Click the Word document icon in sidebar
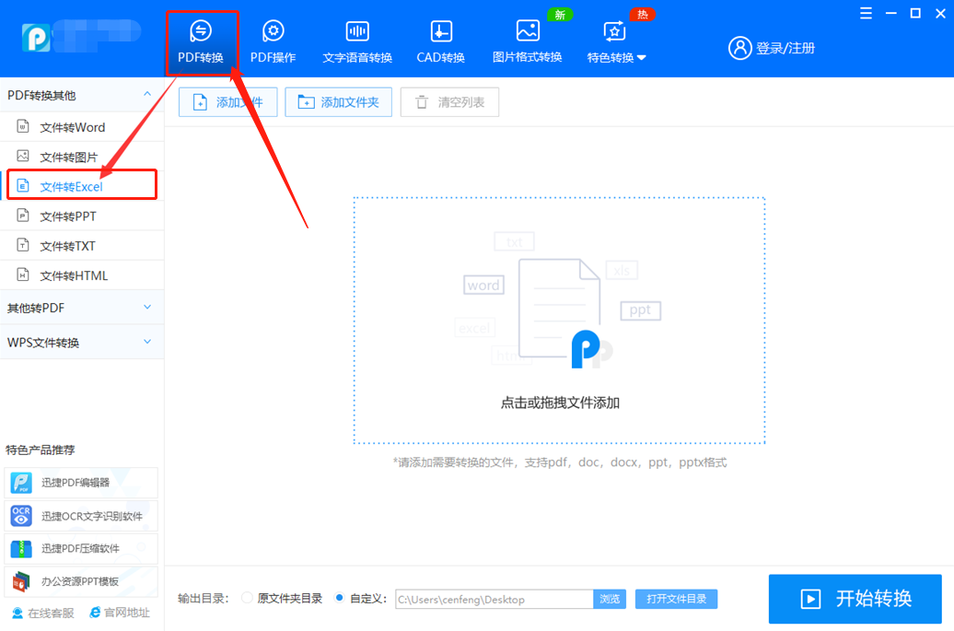Viewport: 954px width, 631px height. (23, 126)
